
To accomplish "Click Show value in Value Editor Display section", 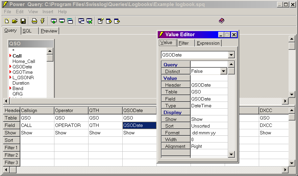I will pyautogui.click(x=209, y=119).
